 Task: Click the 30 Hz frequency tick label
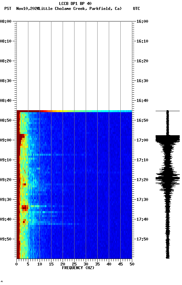click(86, 264)
